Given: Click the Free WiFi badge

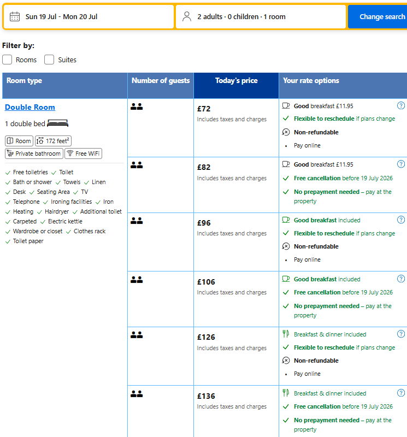Looking at the screenshot, I should 84,153.
